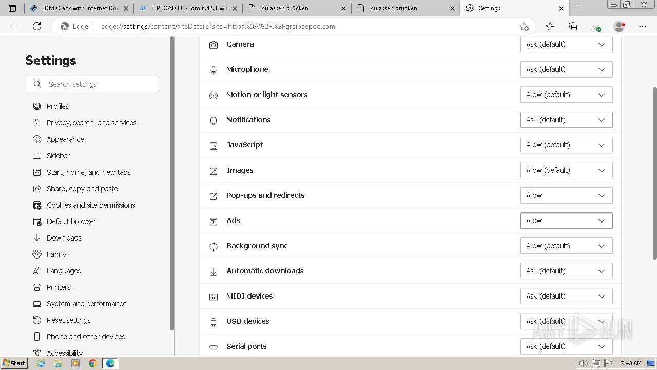Open Pop-ups and redirects dropdown
The height and width of the screenshot is (370, 657).
click(566, 195)
